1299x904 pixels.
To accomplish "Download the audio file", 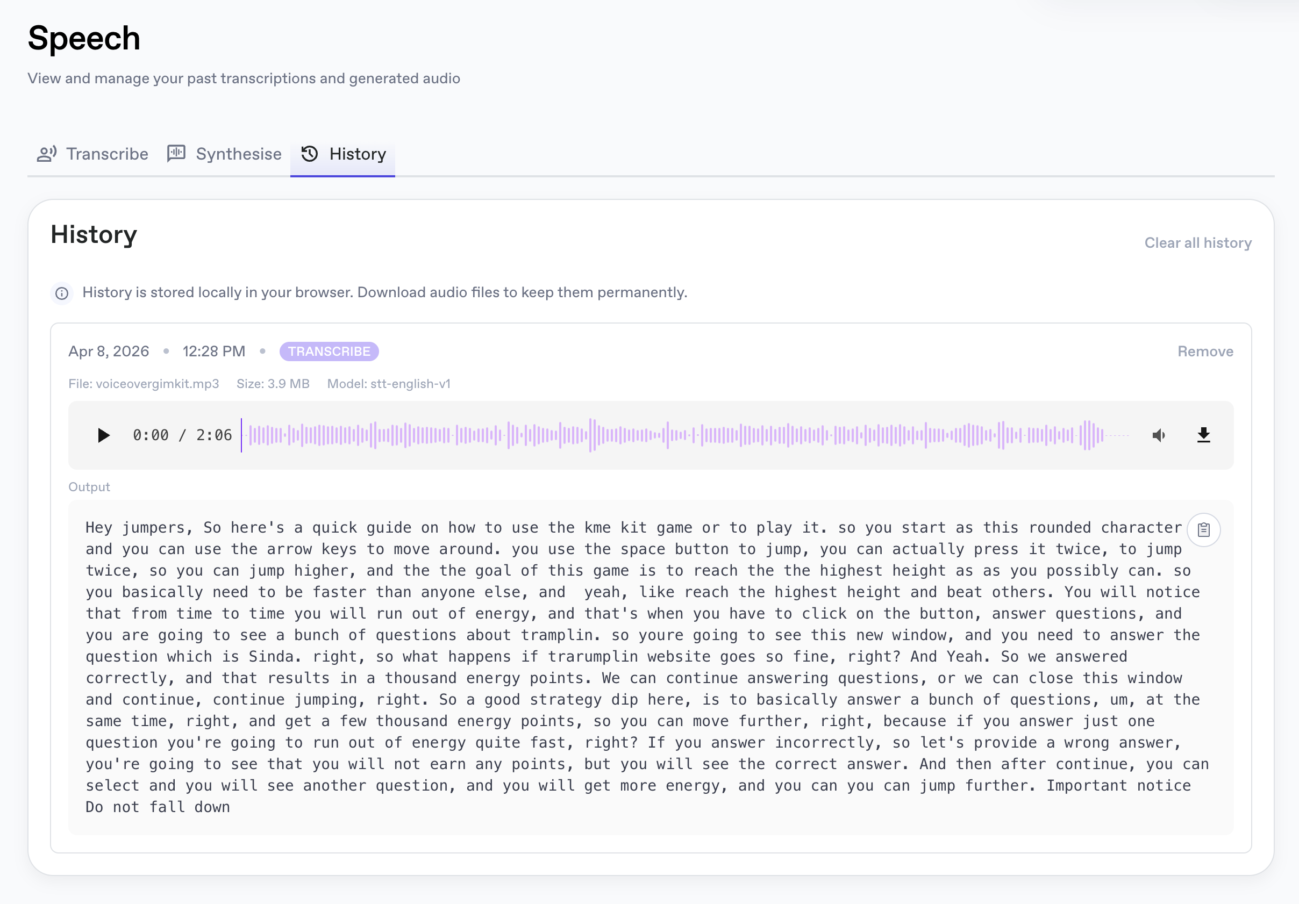I will pos(1203,435).
